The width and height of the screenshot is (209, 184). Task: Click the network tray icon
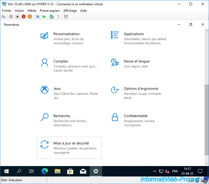(161, 171)
